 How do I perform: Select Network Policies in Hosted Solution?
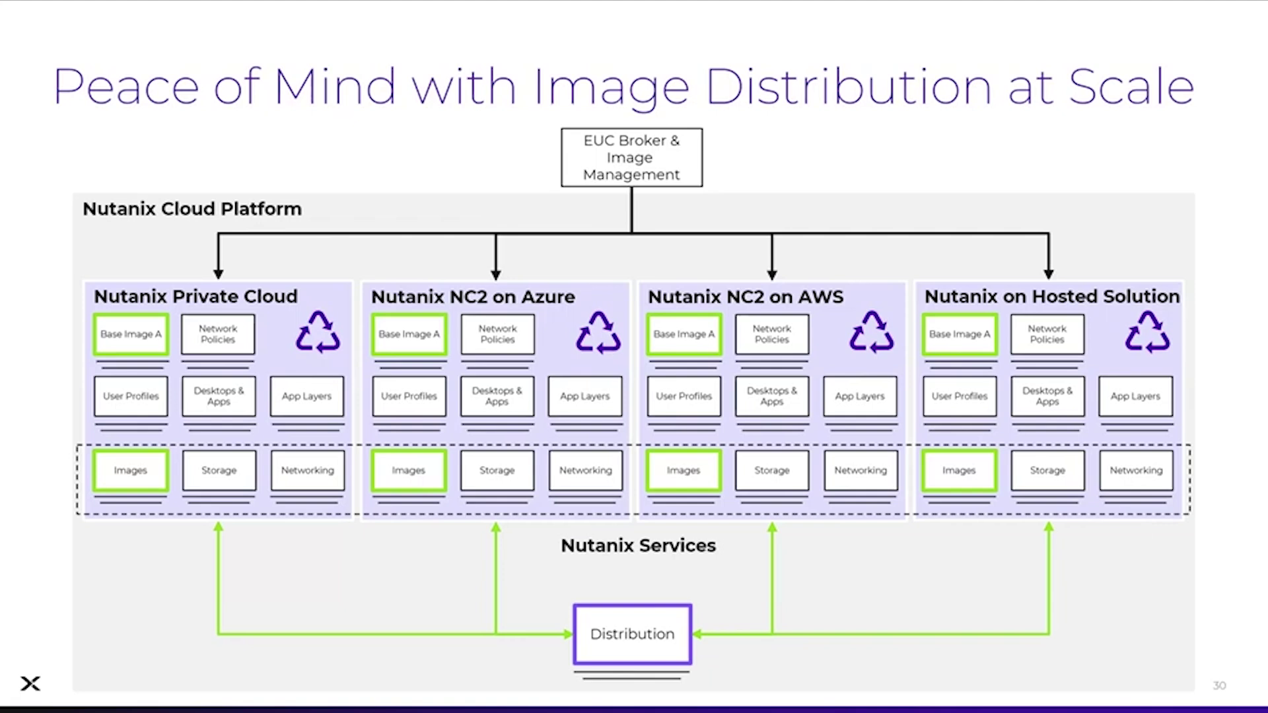tap(1047, 334)
